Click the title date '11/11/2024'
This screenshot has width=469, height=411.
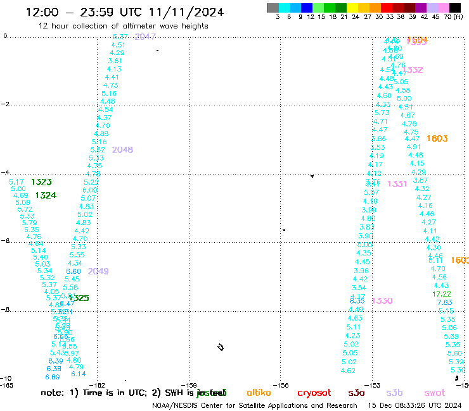186,13
